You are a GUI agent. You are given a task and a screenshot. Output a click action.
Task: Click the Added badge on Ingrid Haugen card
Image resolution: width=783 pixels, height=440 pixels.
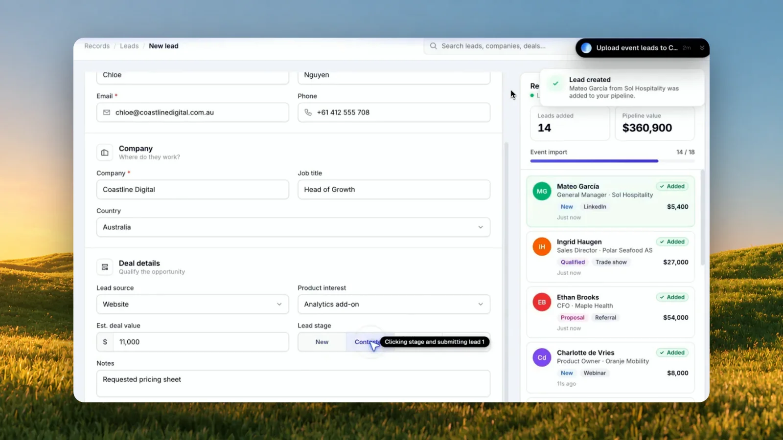coord(672,242)
